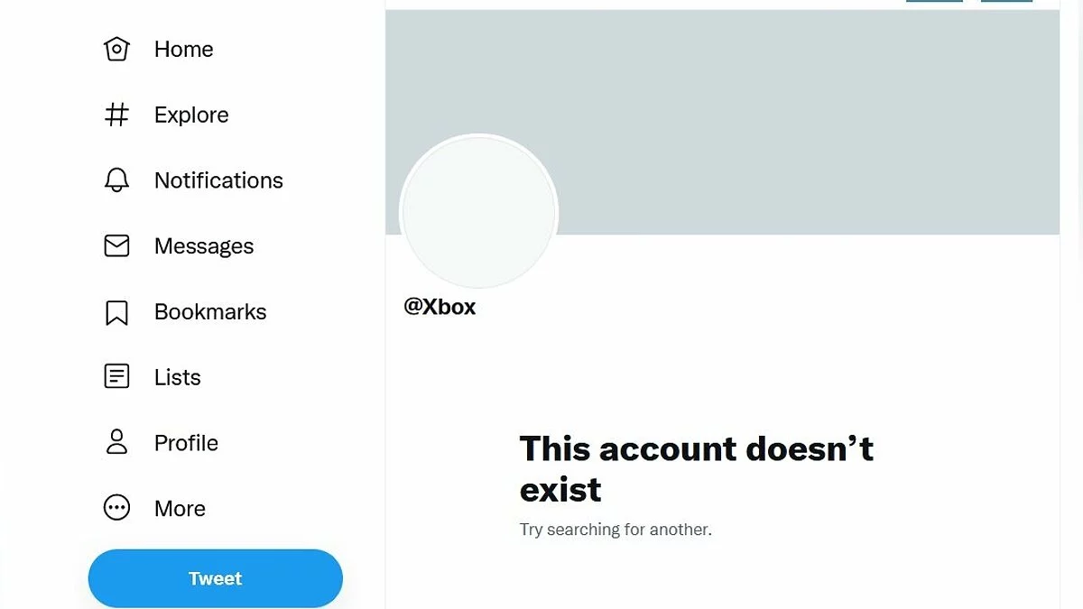This screenshot has width=1083, height=609.
Task: Click the Home birdhouse icon
Action: 116,49
